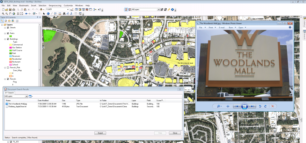The image size is (306, 143).
Task: Select the DT Search tab
Action: coord(9,93)
